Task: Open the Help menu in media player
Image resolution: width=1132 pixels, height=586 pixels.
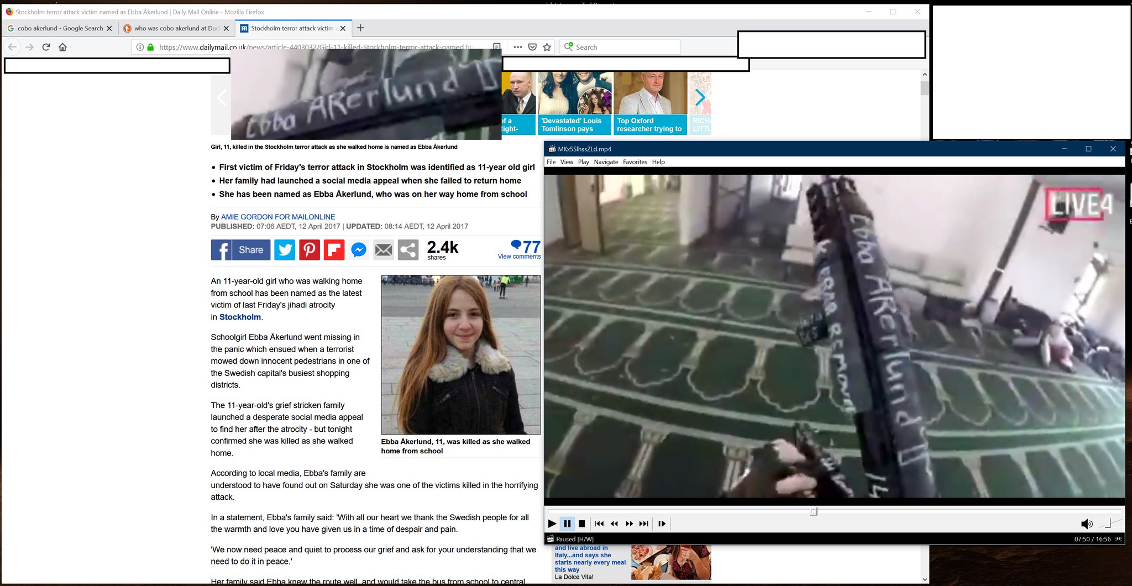Action: [x=658, y=162]
